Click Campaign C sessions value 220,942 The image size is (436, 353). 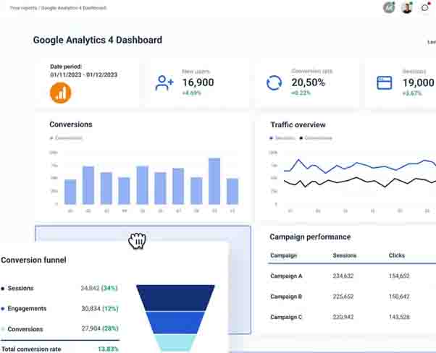(x=343, y=317)
